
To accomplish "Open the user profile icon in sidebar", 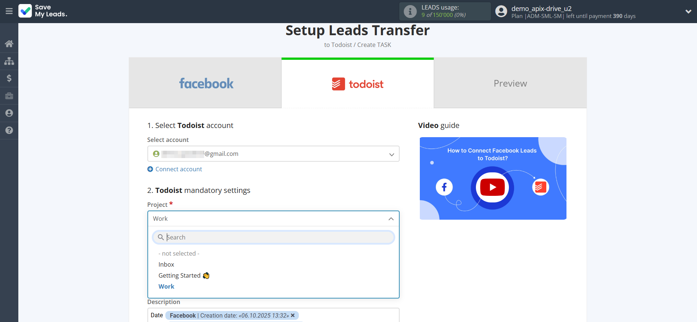I will click(9, 113).
